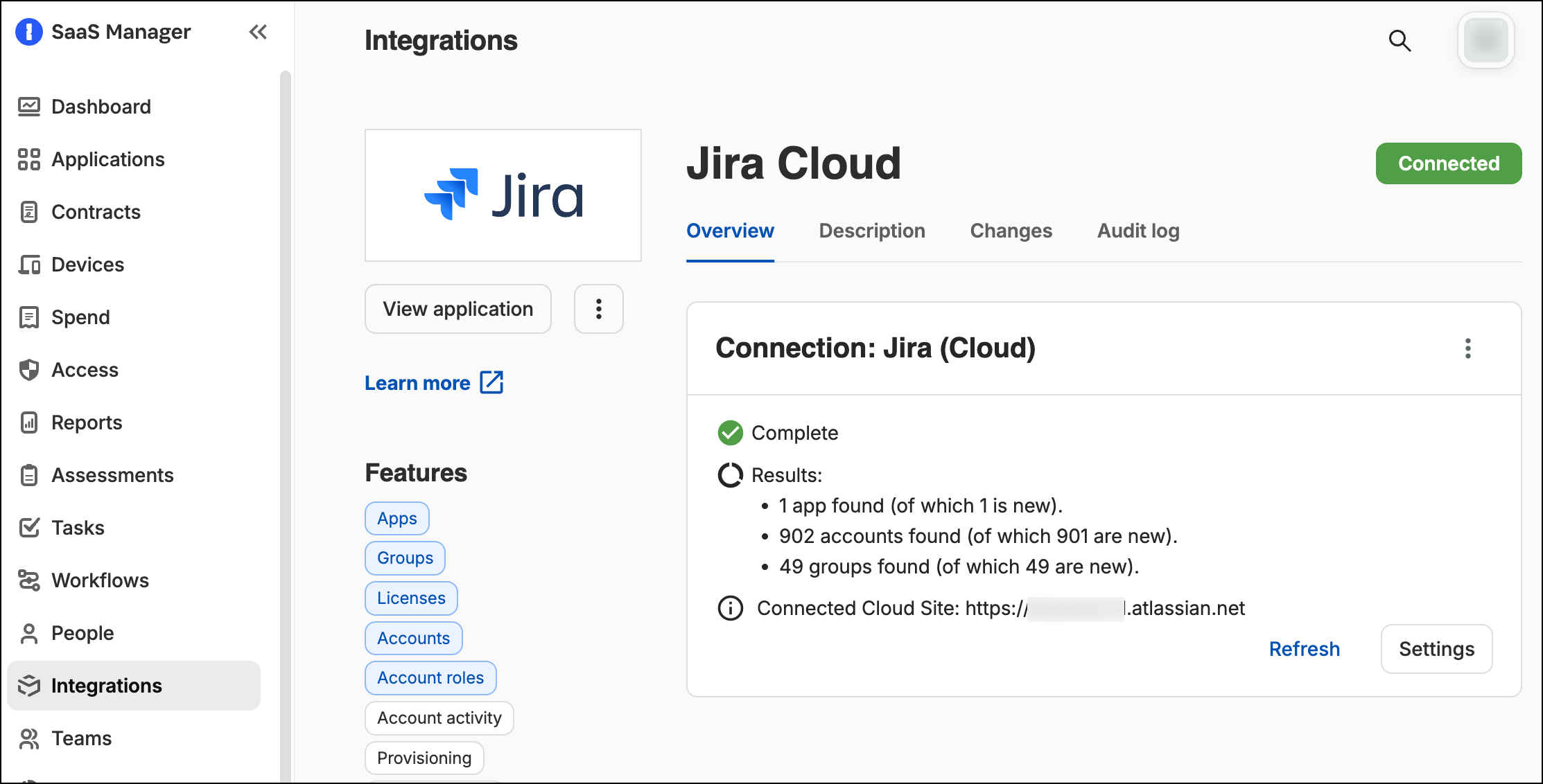Click the green Complete checkmark icon
The image size is (1543, 784).
730,433
